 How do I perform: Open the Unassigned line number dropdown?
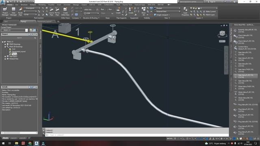click(32, 8)
